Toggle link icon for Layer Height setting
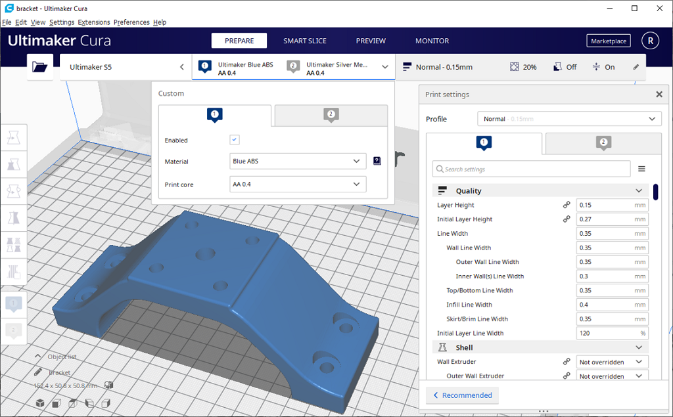The height and width of the screenshot is (417, 673). pyautogui.click(x=567, y=205)
